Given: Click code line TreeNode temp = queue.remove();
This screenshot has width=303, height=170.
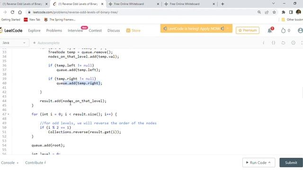Looking at the screenshot, I should (x=80, y=52).
